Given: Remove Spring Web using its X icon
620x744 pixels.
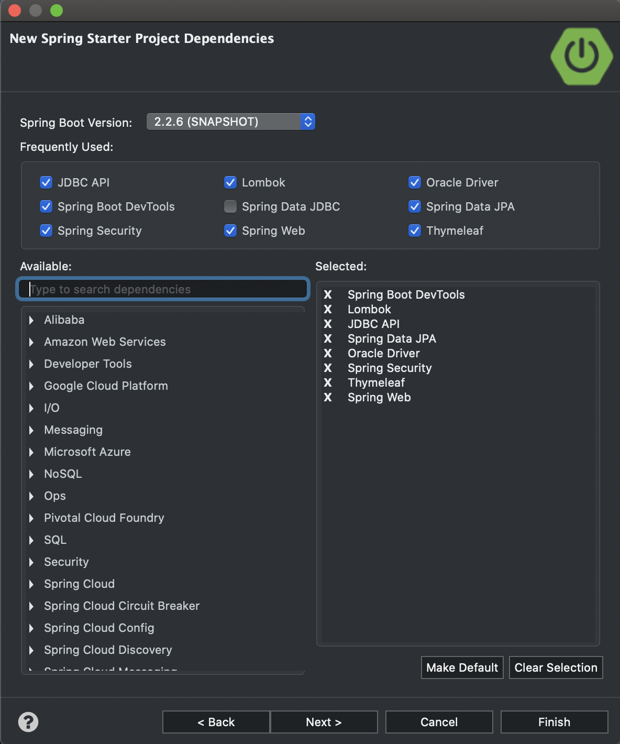Looking at the screenshot, I should [328, 397].
